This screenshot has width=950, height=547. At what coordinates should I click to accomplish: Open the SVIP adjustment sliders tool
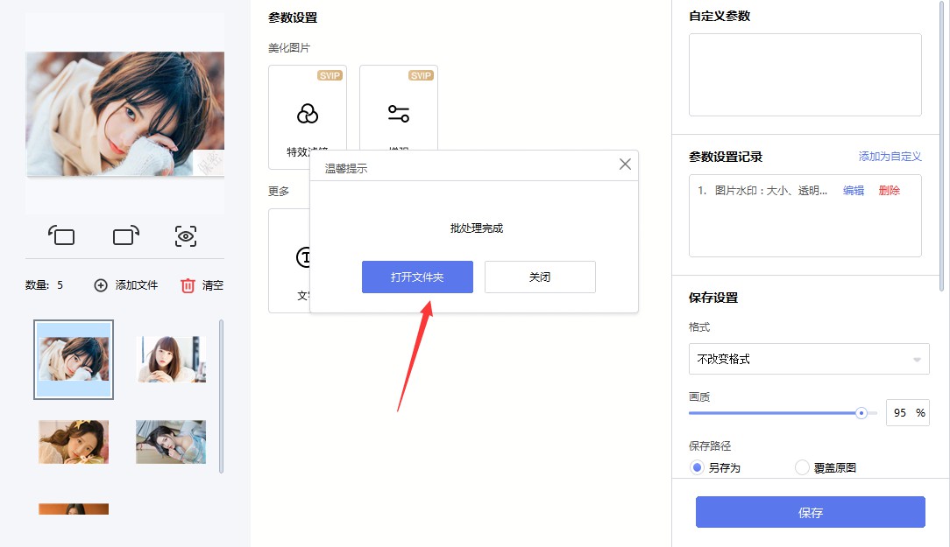pyautogui.click(x=399, y=114)
